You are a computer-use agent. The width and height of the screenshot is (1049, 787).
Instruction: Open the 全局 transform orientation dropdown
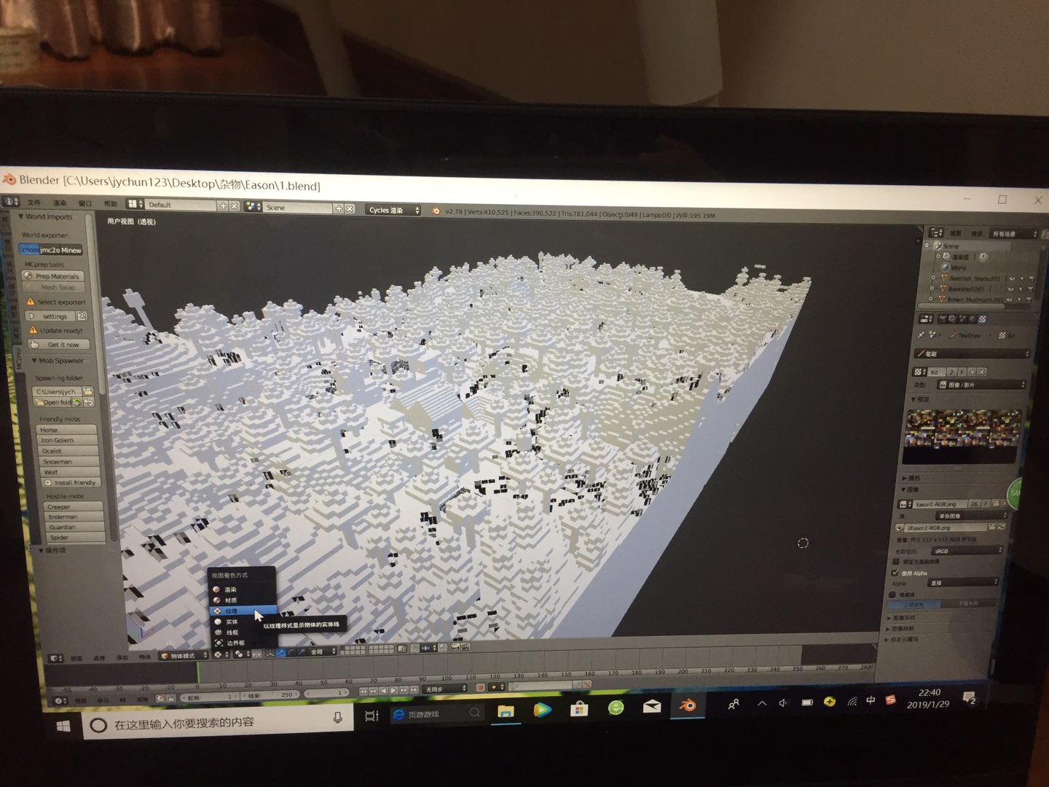point(321,651)
